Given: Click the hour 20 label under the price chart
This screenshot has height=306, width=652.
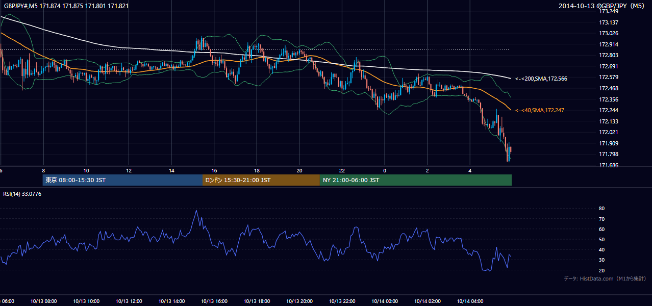Looking at the screenshot, I should [x=299, y=170].
